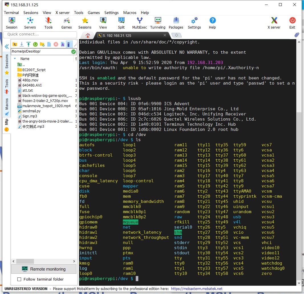Click the Split toolbar icon
The width and height of the screenshot is (304, 294).
click(x=121, y=23)
